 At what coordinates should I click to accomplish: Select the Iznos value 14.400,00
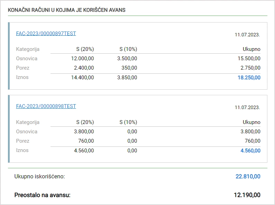tap(82, 78)
